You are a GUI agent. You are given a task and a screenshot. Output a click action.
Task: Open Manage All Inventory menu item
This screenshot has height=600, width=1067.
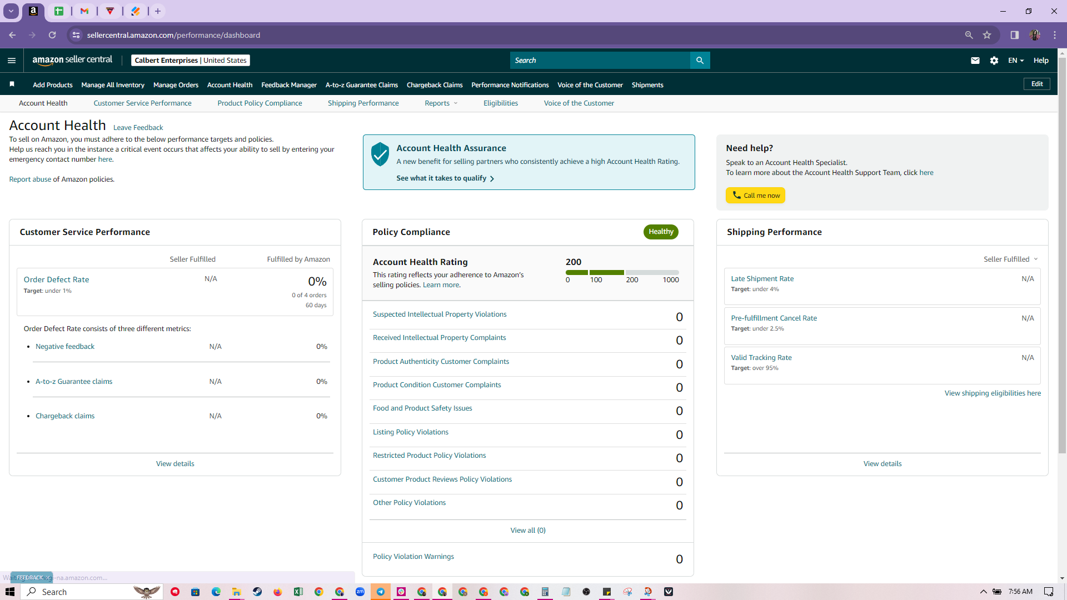(x=113, y=85)
